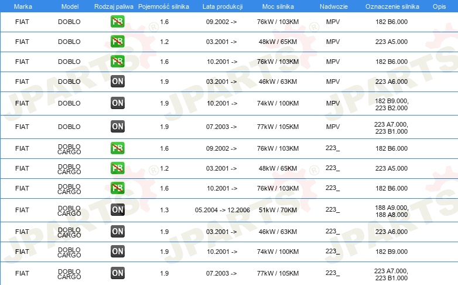
Task: Select the DOBLO CARGO model cell in 51kW row
Action: click(69, 211)
